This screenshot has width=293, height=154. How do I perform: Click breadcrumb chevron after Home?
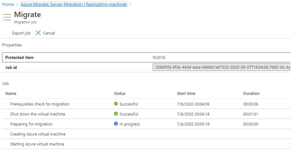(x=17, y=4)
